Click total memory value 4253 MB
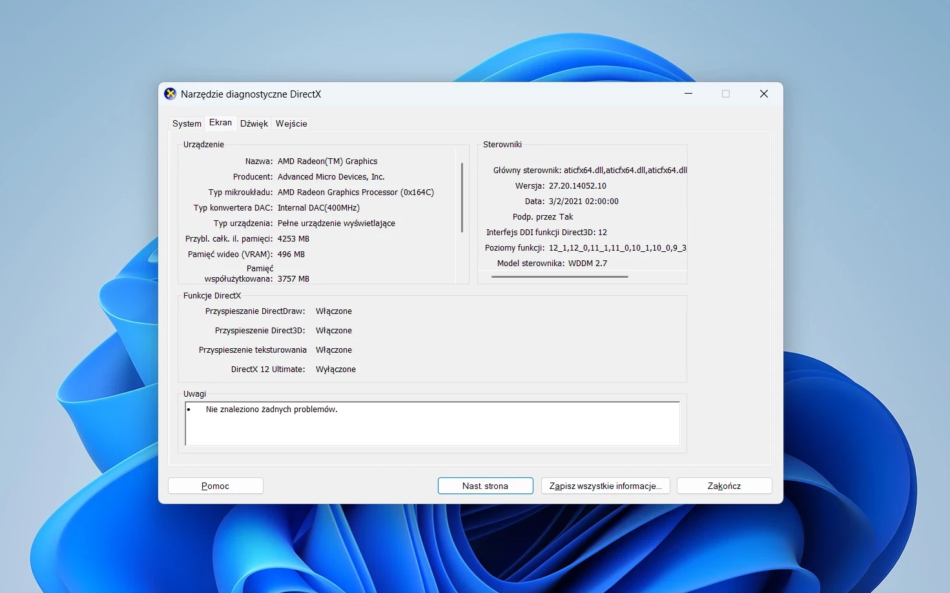Image resolution: width=950 pixels, height=593 pixels. pos(293,239)
